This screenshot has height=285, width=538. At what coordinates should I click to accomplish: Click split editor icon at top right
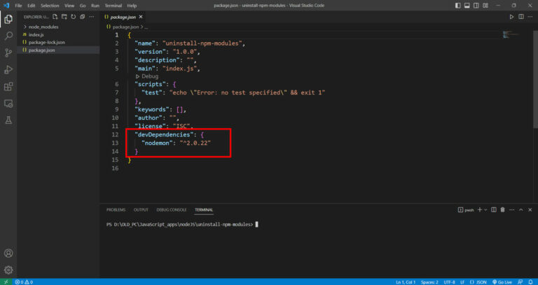[521, 17]
